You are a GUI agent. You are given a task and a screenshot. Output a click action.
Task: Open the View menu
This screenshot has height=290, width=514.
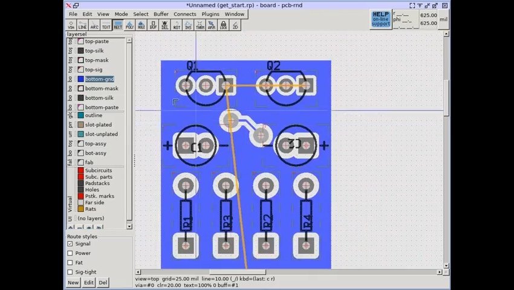point(103,14)
